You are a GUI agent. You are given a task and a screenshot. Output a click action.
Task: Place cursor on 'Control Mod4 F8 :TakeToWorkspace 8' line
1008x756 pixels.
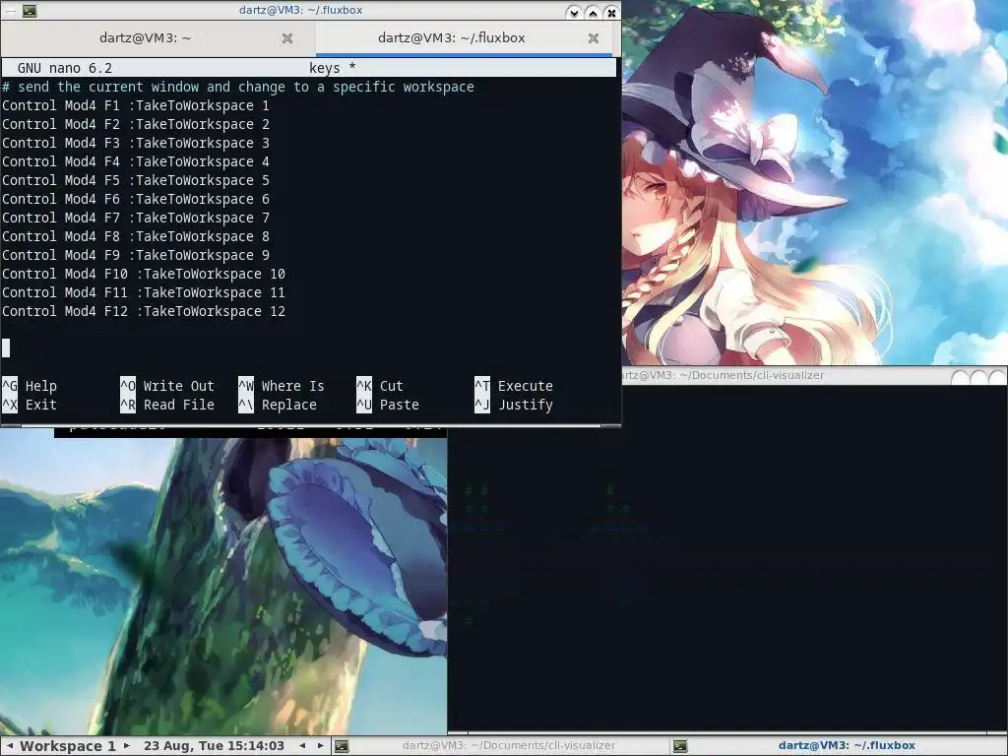(136, 236)
